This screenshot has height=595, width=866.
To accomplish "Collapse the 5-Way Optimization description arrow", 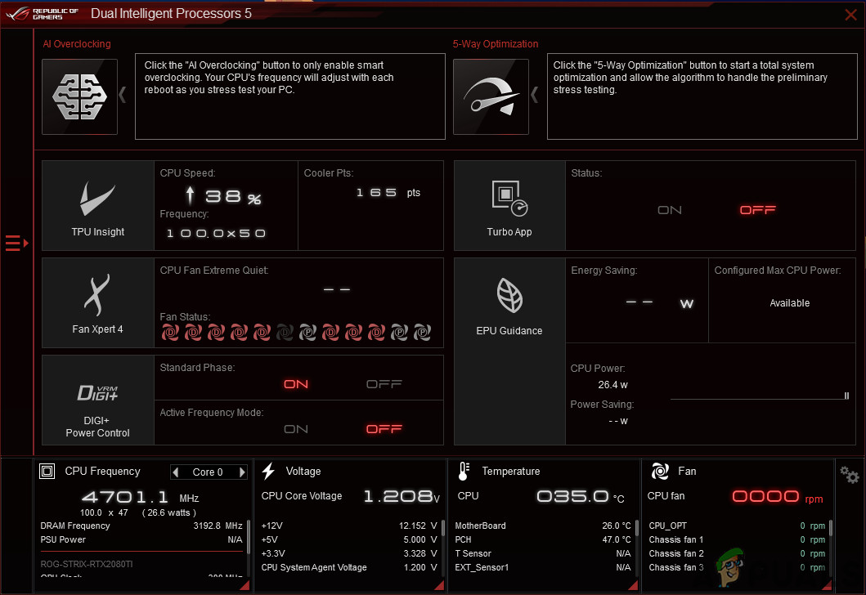I will pyautogui.click(x=535, y=95).
